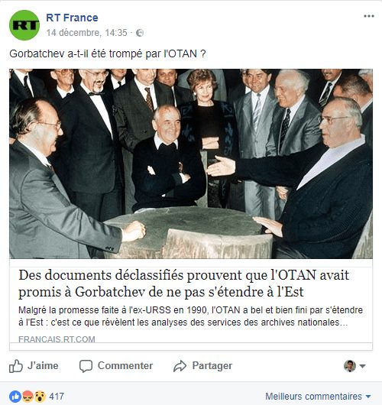Click the J'aime thumbs-up icon
The height and width of the screenshot is (405, 382).
16,366
